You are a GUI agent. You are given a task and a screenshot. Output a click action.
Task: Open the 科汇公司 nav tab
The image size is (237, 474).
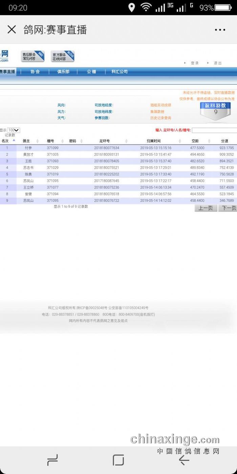tap(120, 71)
